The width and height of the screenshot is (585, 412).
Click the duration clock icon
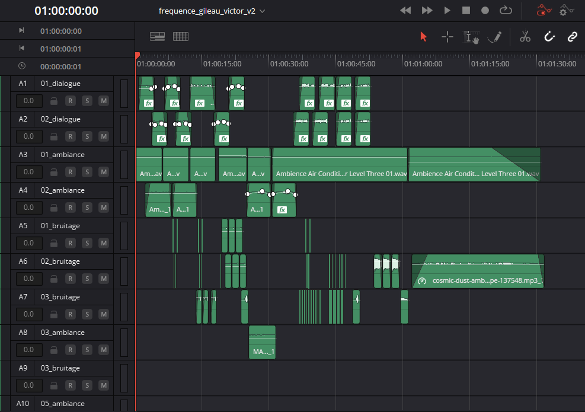pyautogui.click(x=22, y=66)
